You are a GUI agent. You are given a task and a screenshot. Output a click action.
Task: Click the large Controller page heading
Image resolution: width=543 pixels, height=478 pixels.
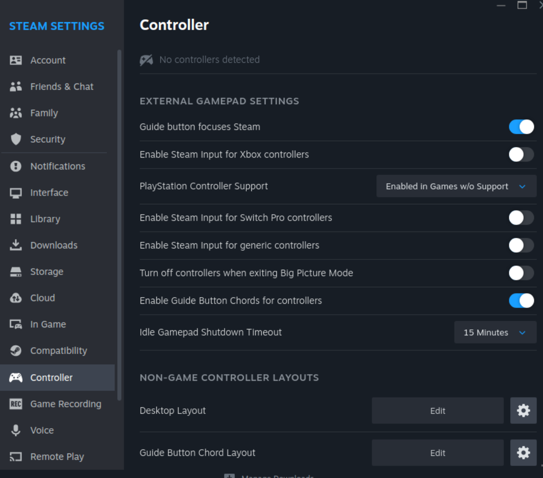[x=174, y=25]
